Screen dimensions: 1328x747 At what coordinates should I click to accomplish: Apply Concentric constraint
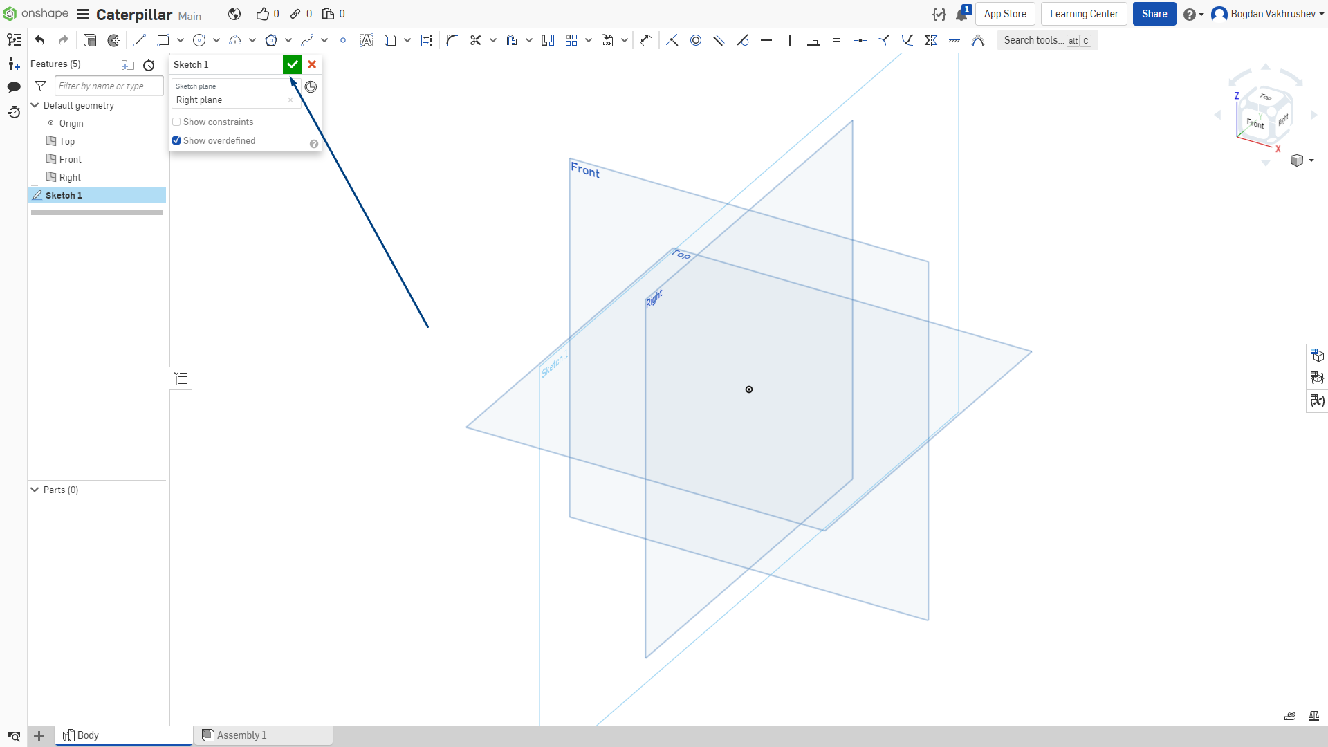[696, 40]
